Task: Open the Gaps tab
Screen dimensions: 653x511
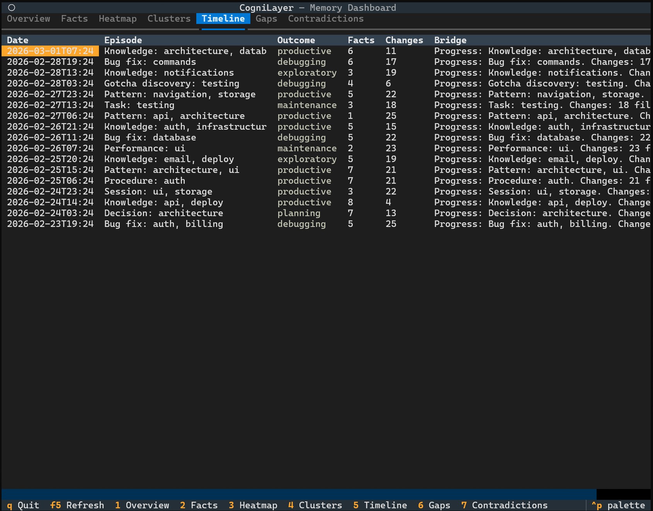Action: click(267, 19)
